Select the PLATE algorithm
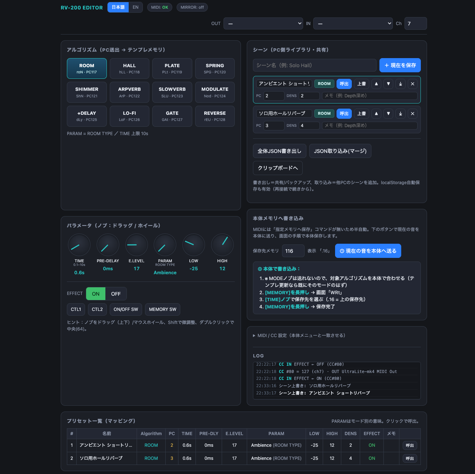Viewport: 475px width, 474px height. pyautogui.click(x=172, y=69)
